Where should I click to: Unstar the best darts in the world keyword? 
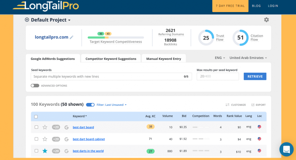45,151
